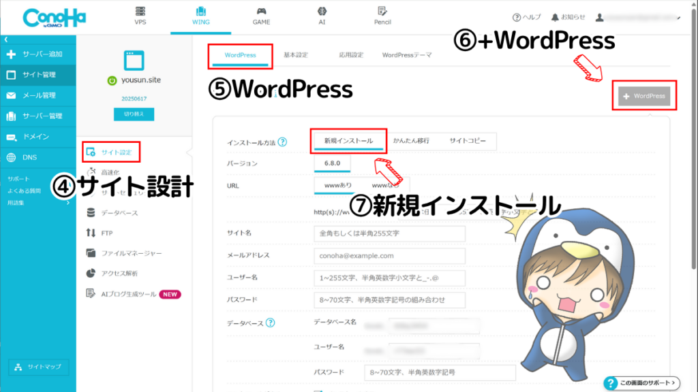The image size is (698, 392).
Task: Select version 6.8.0 option
Action: (332, 163)
